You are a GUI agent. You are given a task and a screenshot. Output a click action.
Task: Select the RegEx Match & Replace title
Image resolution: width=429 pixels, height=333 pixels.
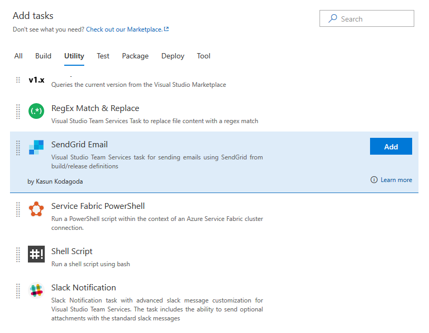tap(95, 108)
